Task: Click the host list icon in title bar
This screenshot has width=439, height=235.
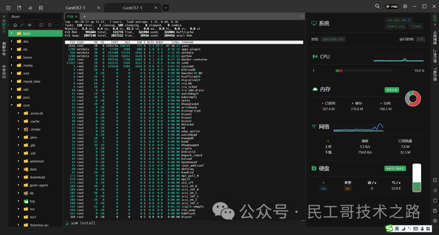Action: coord(41,8)
